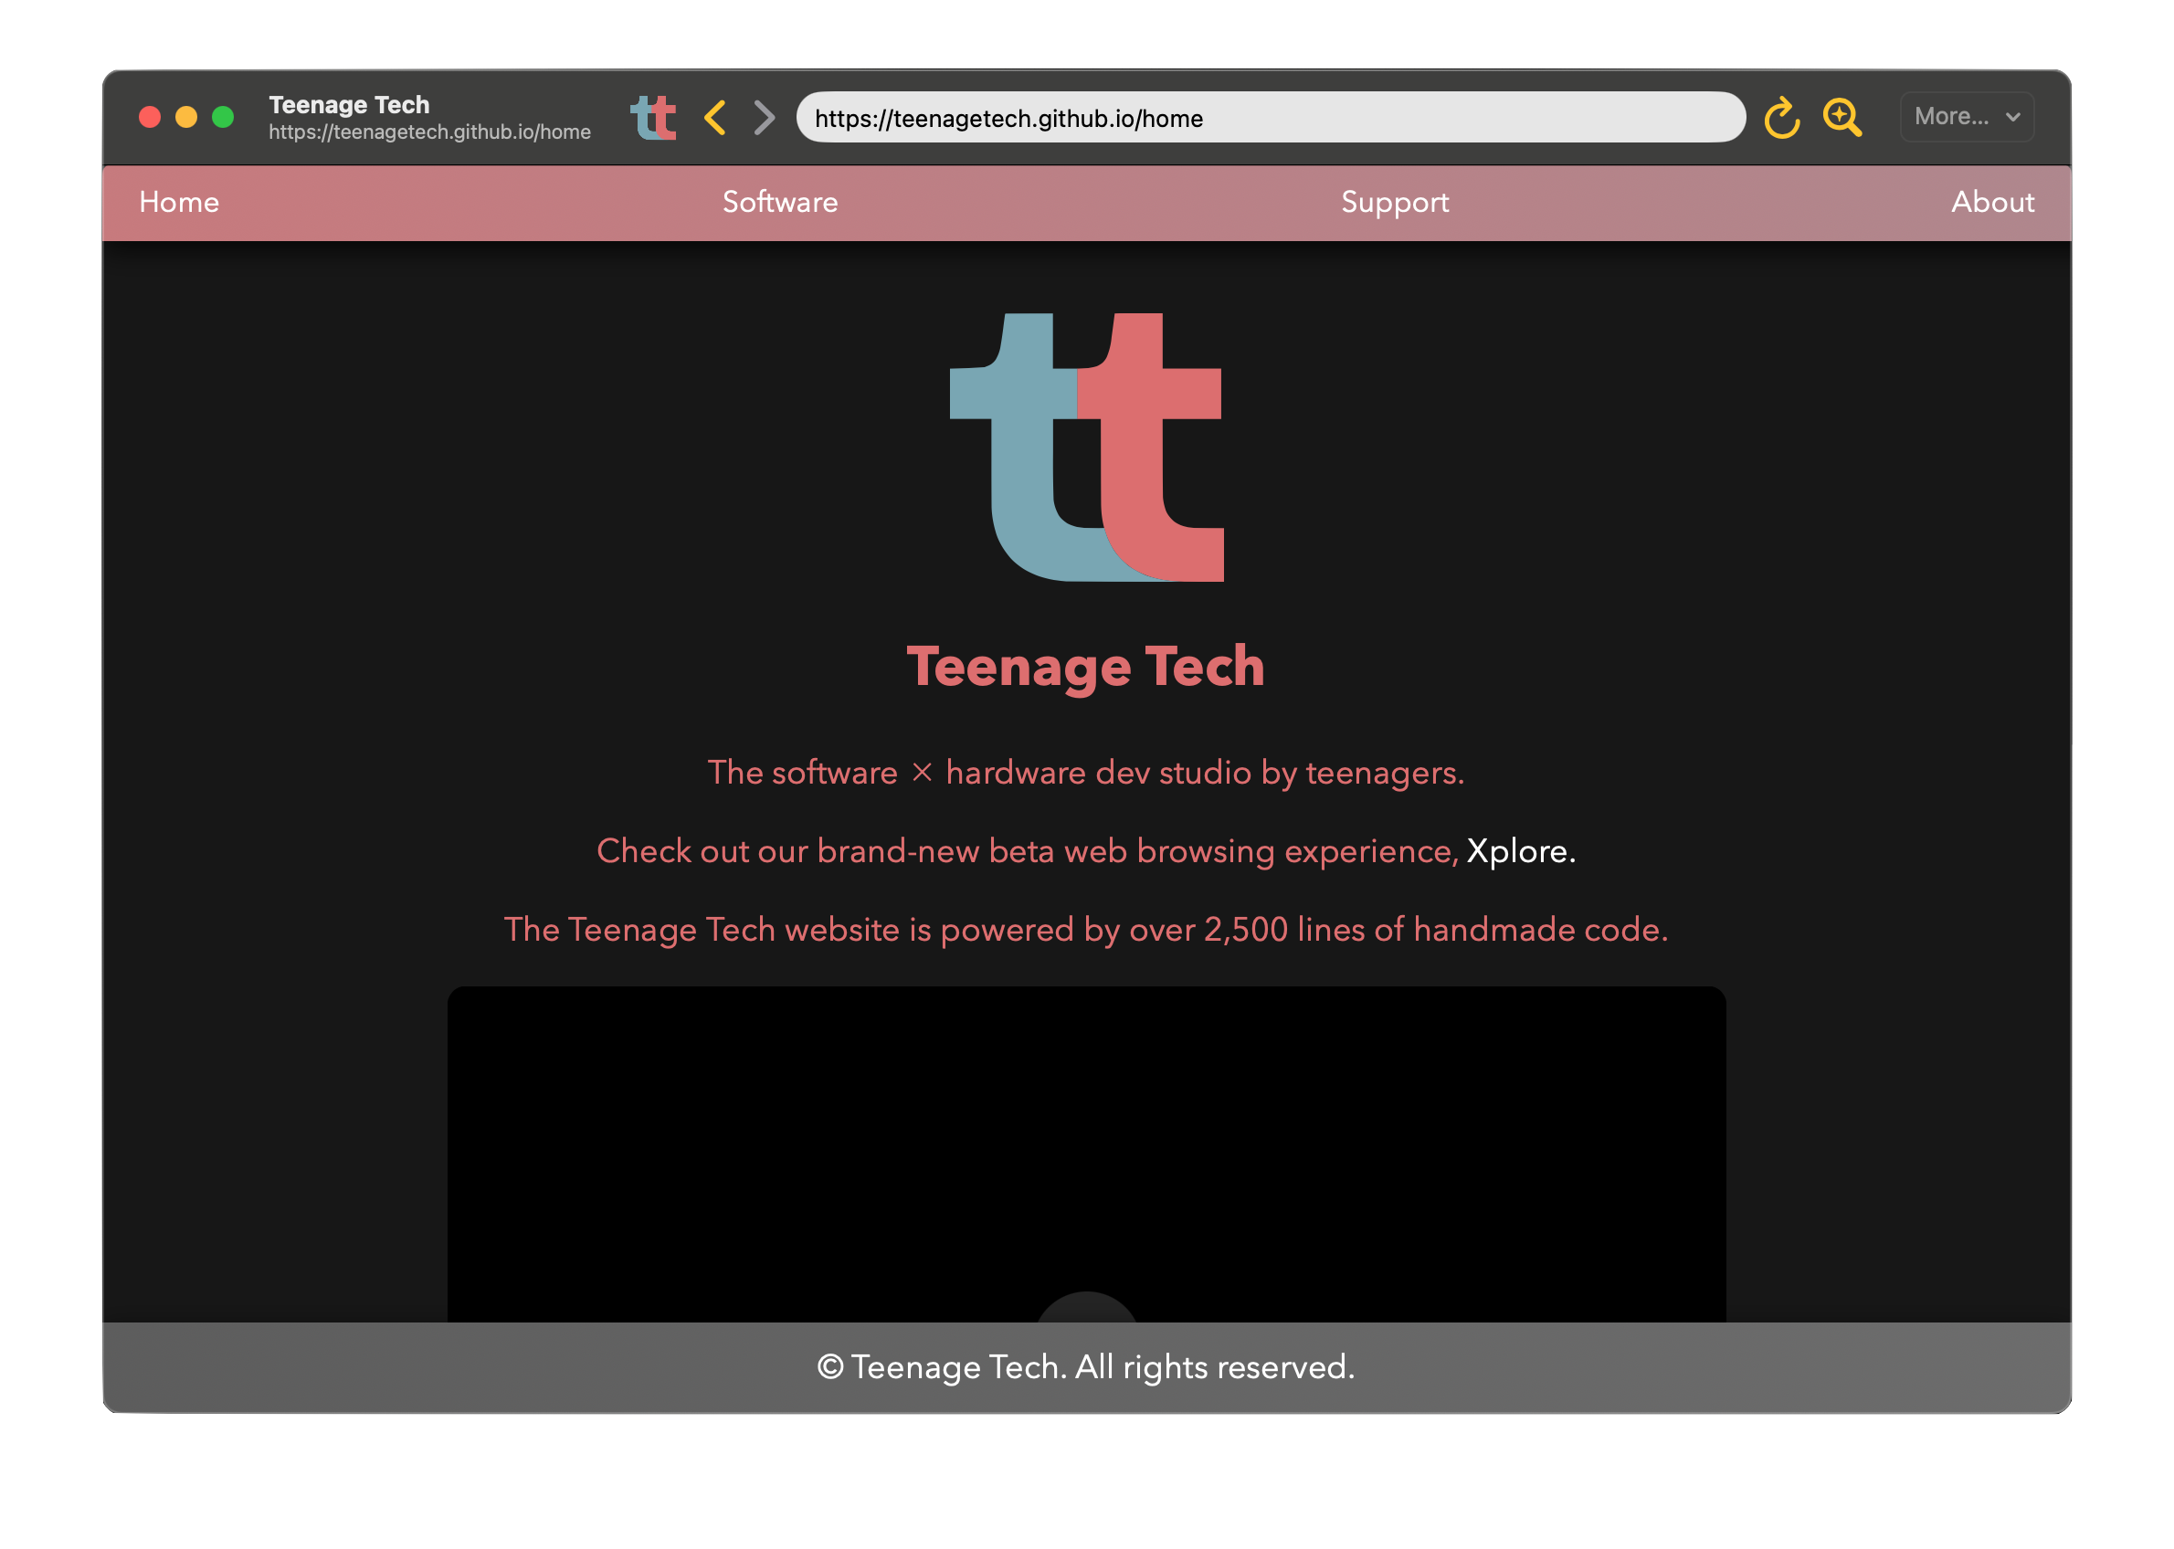Click the large tt logo image
Viewport: 2174px width, 1549px height.
tap(1086, 448)
